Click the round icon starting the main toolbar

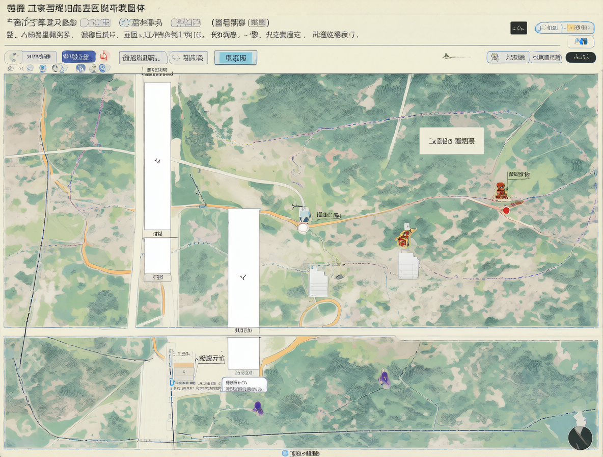click(x=13, y=57)
